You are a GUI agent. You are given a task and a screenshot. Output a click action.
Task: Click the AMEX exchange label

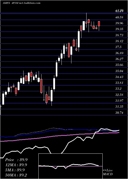[6, 3]
